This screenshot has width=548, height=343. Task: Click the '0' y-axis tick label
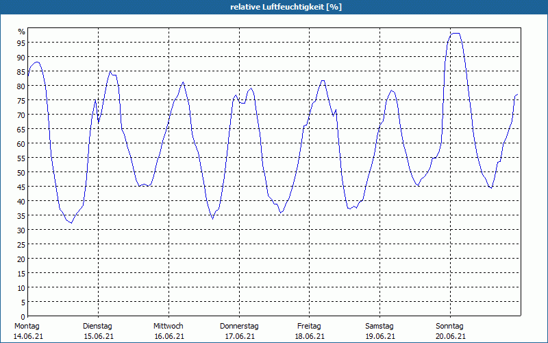pos(23,316)
